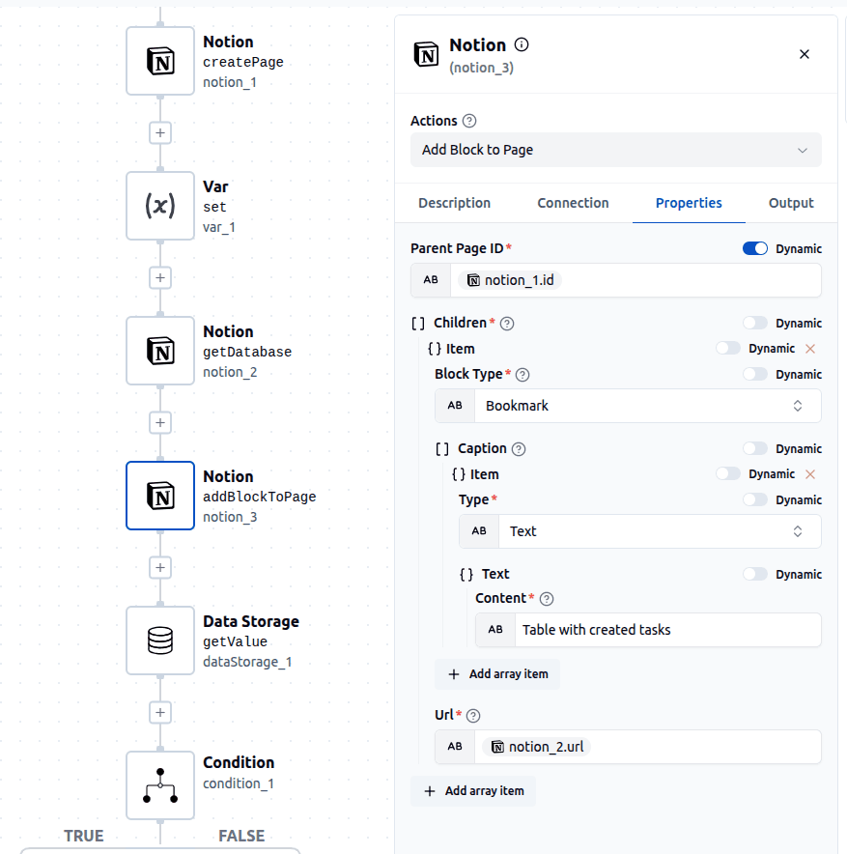Open help for Caption field

(519, 449)
